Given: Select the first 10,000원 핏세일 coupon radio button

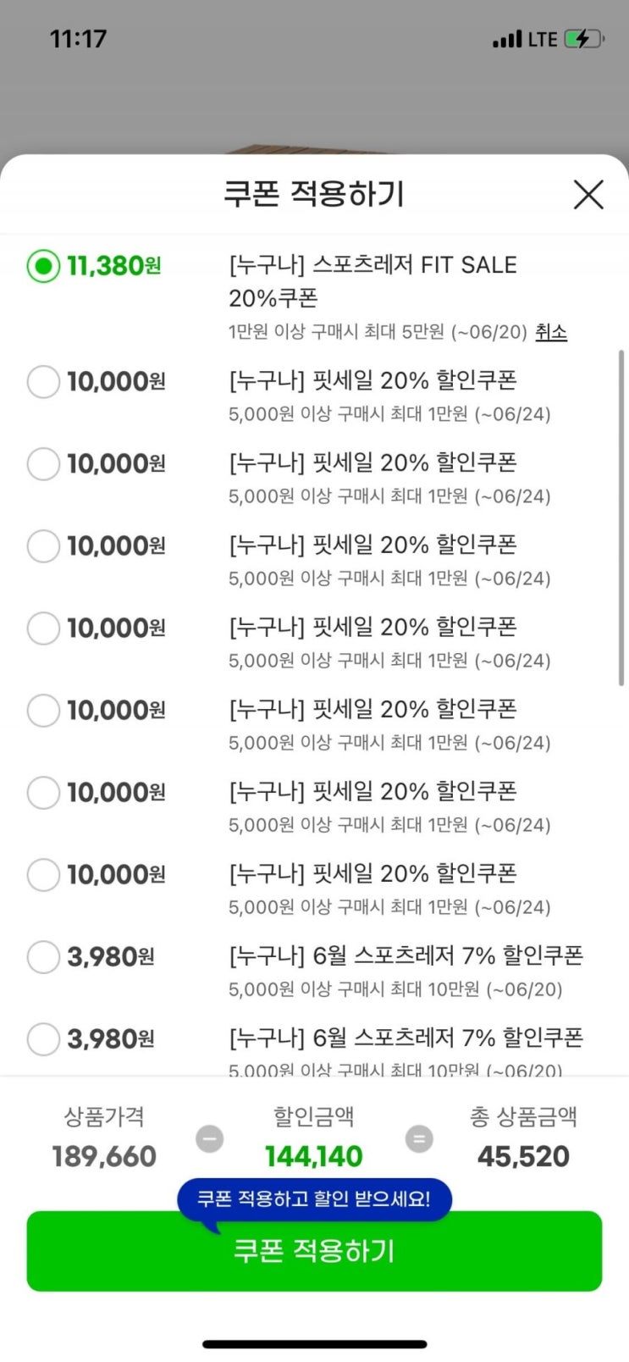Looking at the screenshot, I should 43,382.
